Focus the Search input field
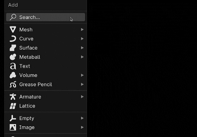 click(x=46, y=17)
